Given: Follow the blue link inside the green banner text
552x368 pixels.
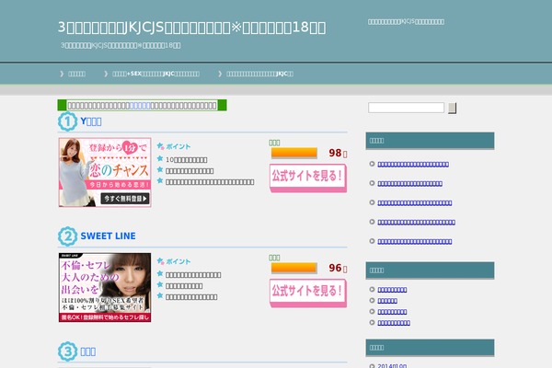Looking at the screenshot, I should [140, 105].
